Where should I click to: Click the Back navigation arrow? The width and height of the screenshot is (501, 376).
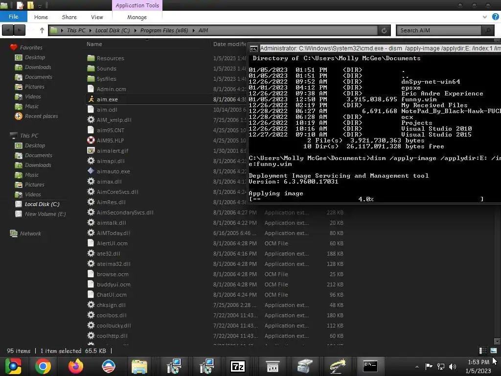pyautogui.click(x=8, y=30)
